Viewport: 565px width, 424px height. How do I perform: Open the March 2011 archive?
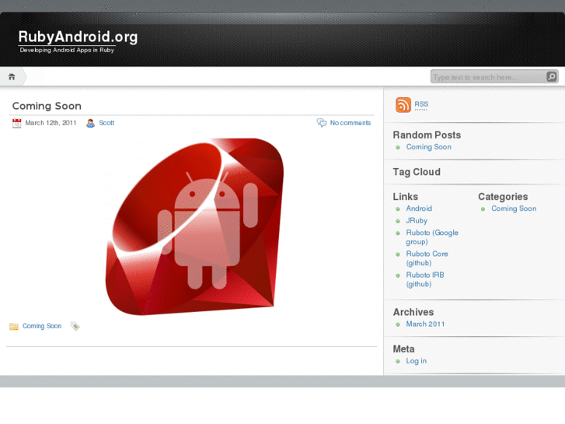tap(425, 324)
